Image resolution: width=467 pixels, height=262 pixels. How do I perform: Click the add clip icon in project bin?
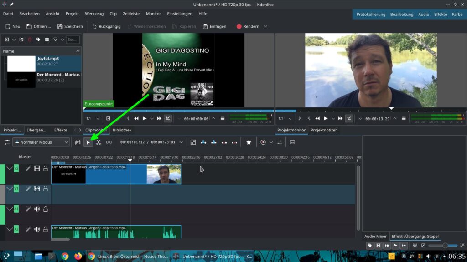7,40
